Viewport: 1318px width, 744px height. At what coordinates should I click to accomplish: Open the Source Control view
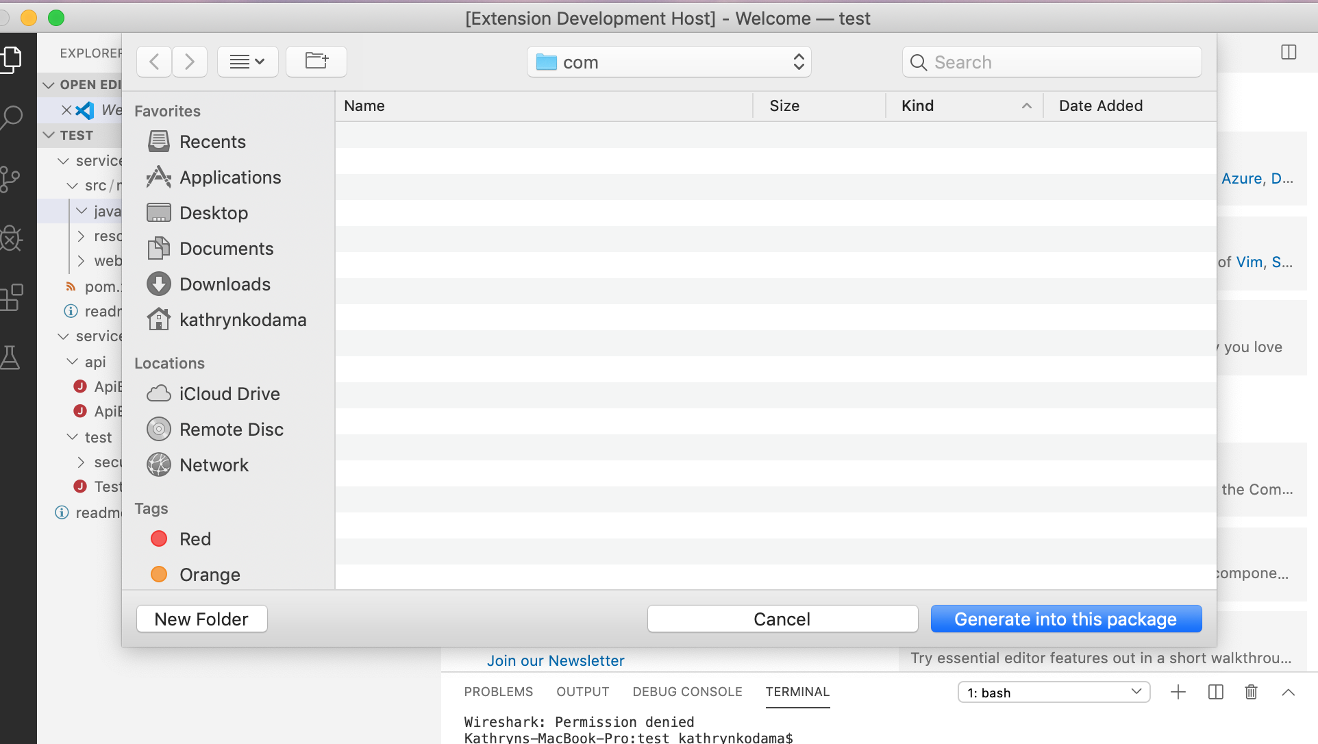pyautogui.click(x=12, y=178)
